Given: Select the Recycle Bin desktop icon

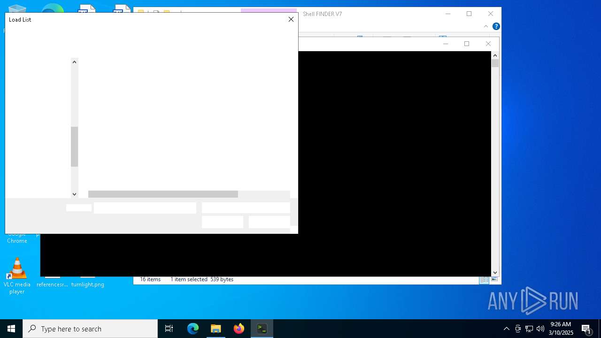Looking at the screenshot, I should pyautogui.click(x=17, y=9).
